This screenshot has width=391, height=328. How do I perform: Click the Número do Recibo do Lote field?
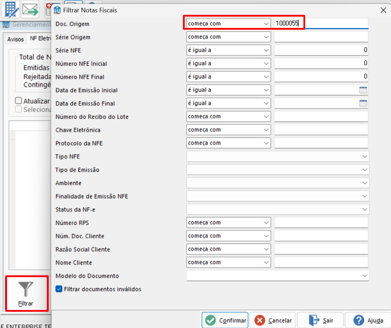tap(321, 116)
